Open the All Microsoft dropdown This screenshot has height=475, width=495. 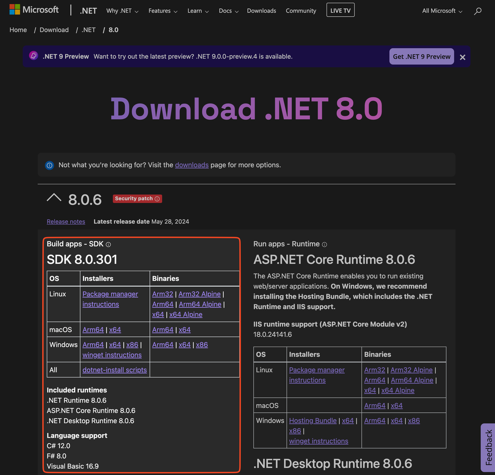coord(442,11)
